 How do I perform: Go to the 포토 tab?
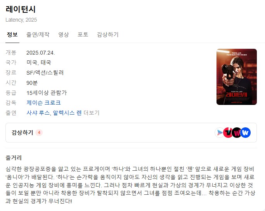tap(83, 34)
